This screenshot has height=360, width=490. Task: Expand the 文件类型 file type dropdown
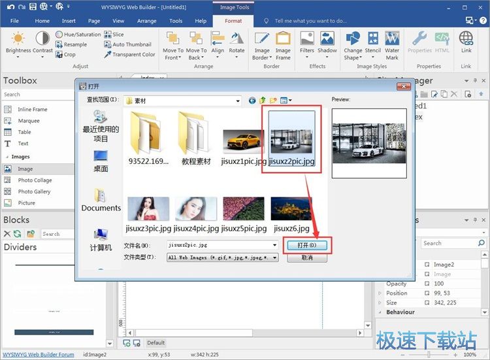click(274, 258)
